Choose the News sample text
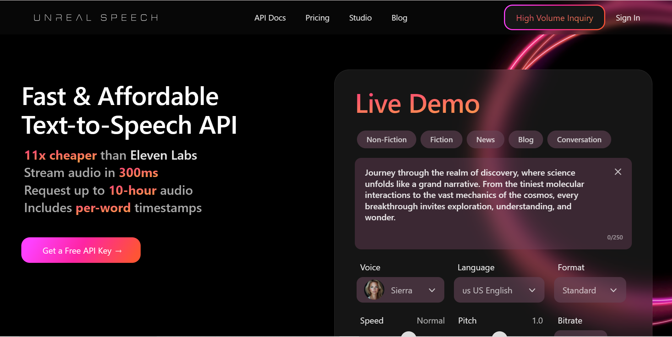The image size is (672, 337). (486, 139)
